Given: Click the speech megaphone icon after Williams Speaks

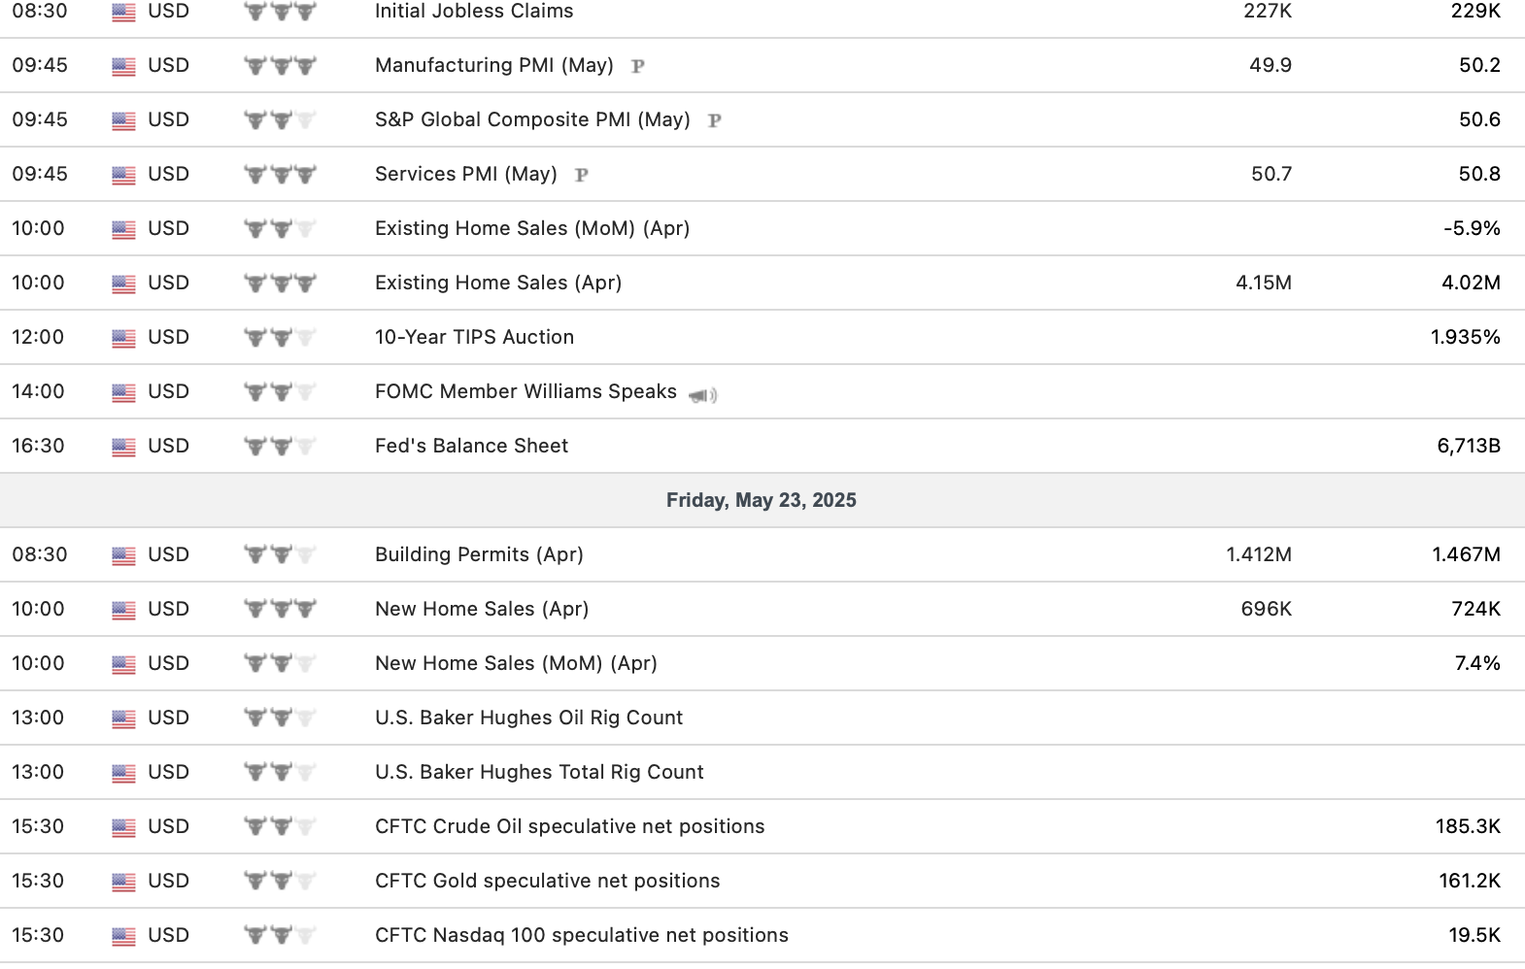Looking at the screenshot, I should pos(702,394).
